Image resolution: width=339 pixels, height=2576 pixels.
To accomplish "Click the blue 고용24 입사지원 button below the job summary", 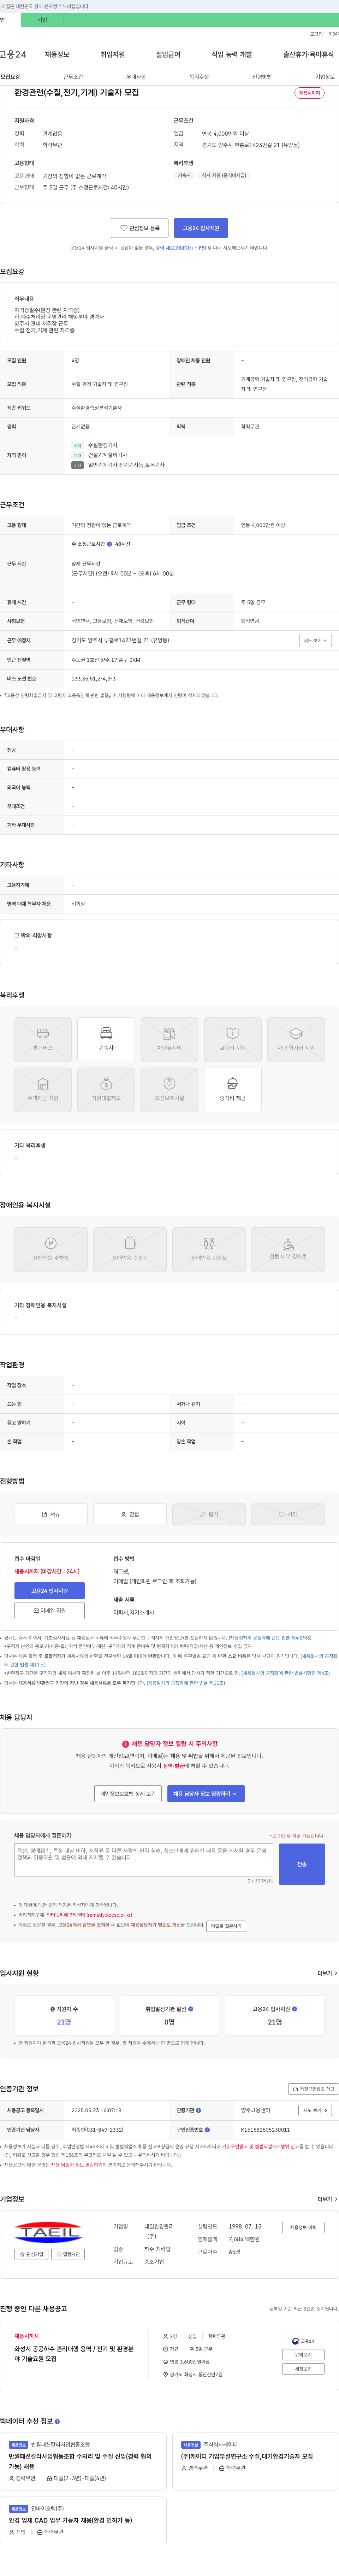I will pos(201,228).
